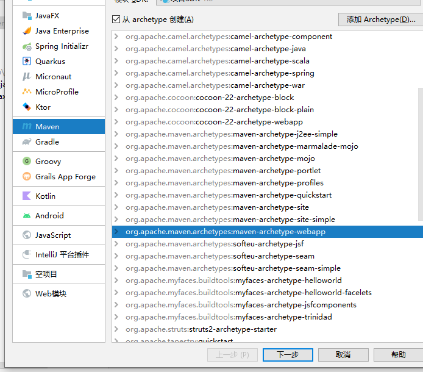Click the IntelliJ 平台插件 plug icon
The image size is (423, 372).
pyautogui.click(x=27, y=254)
